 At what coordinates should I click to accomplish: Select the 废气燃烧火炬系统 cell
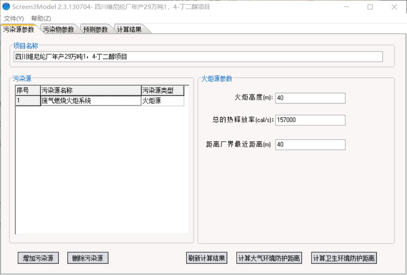[91, 101]
